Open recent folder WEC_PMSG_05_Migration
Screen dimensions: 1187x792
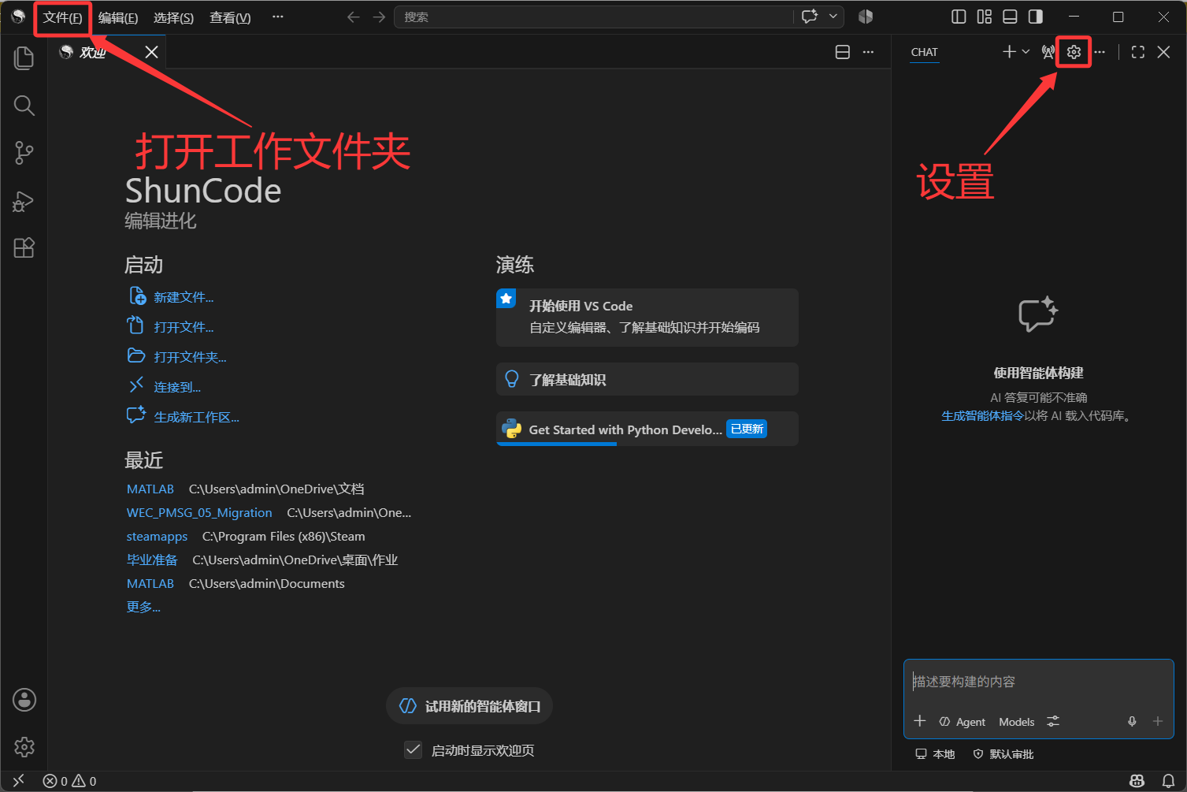coord(199,513)
